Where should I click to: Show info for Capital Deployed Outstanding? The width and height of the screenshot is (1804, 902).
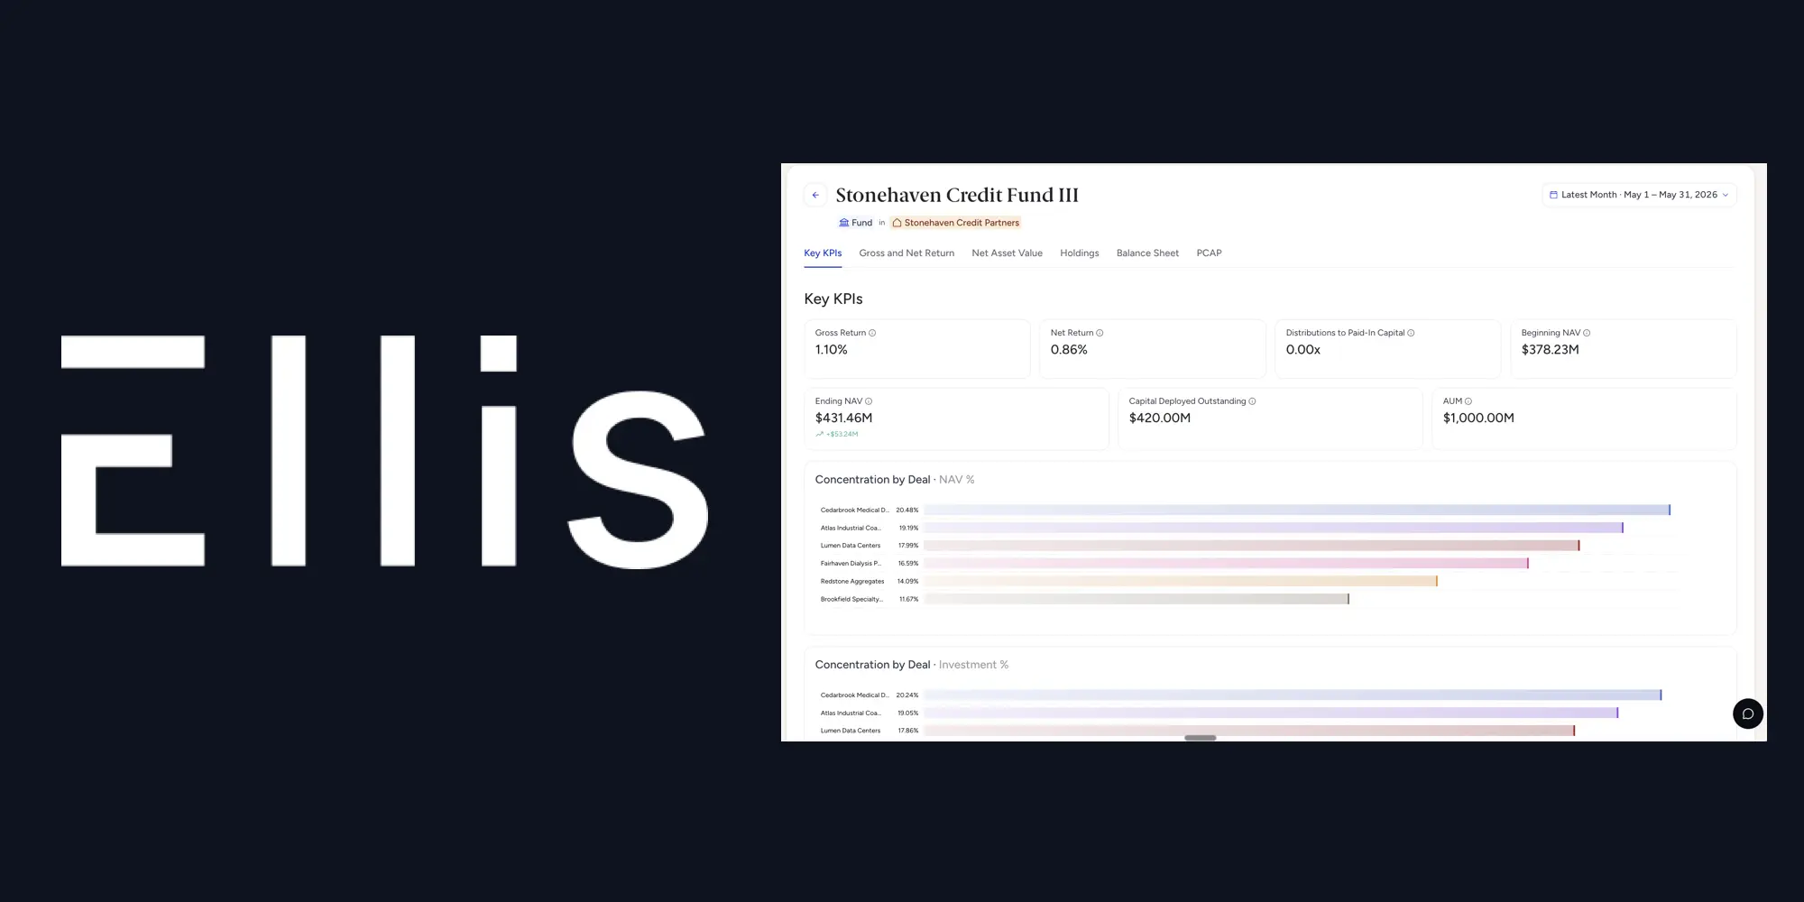[1252, 401]
